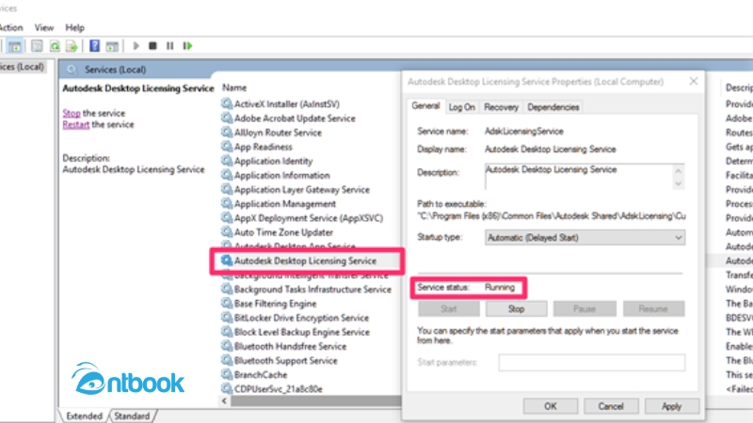Click the disabled Start button
Image resolution: width=753 pixels, height=423 pixels.
click(x=449, y=309)
